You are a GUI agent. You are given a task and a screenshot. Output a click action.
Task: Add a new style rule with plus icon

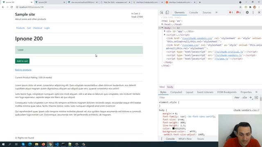[x=251, y=98]
